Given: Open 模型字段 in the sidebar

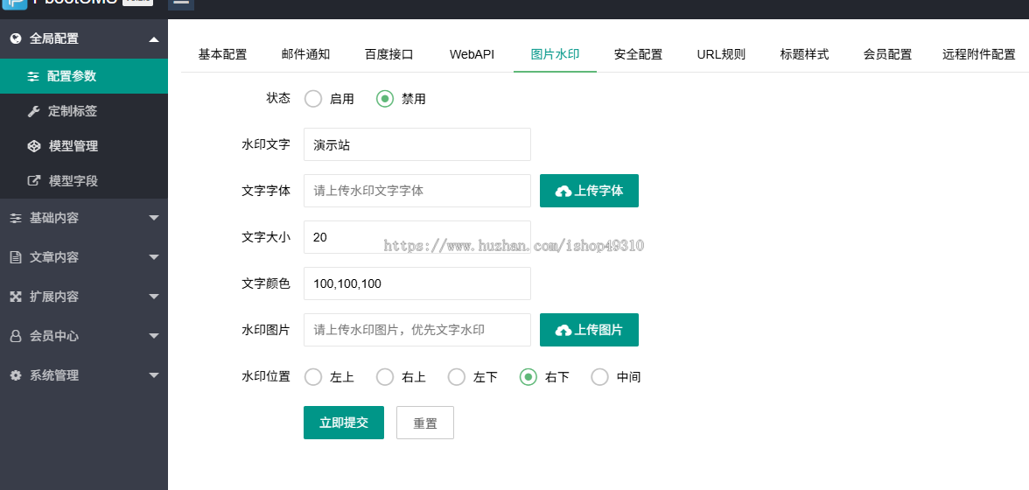Looking at the screenshot, I should tap(84, 180).
